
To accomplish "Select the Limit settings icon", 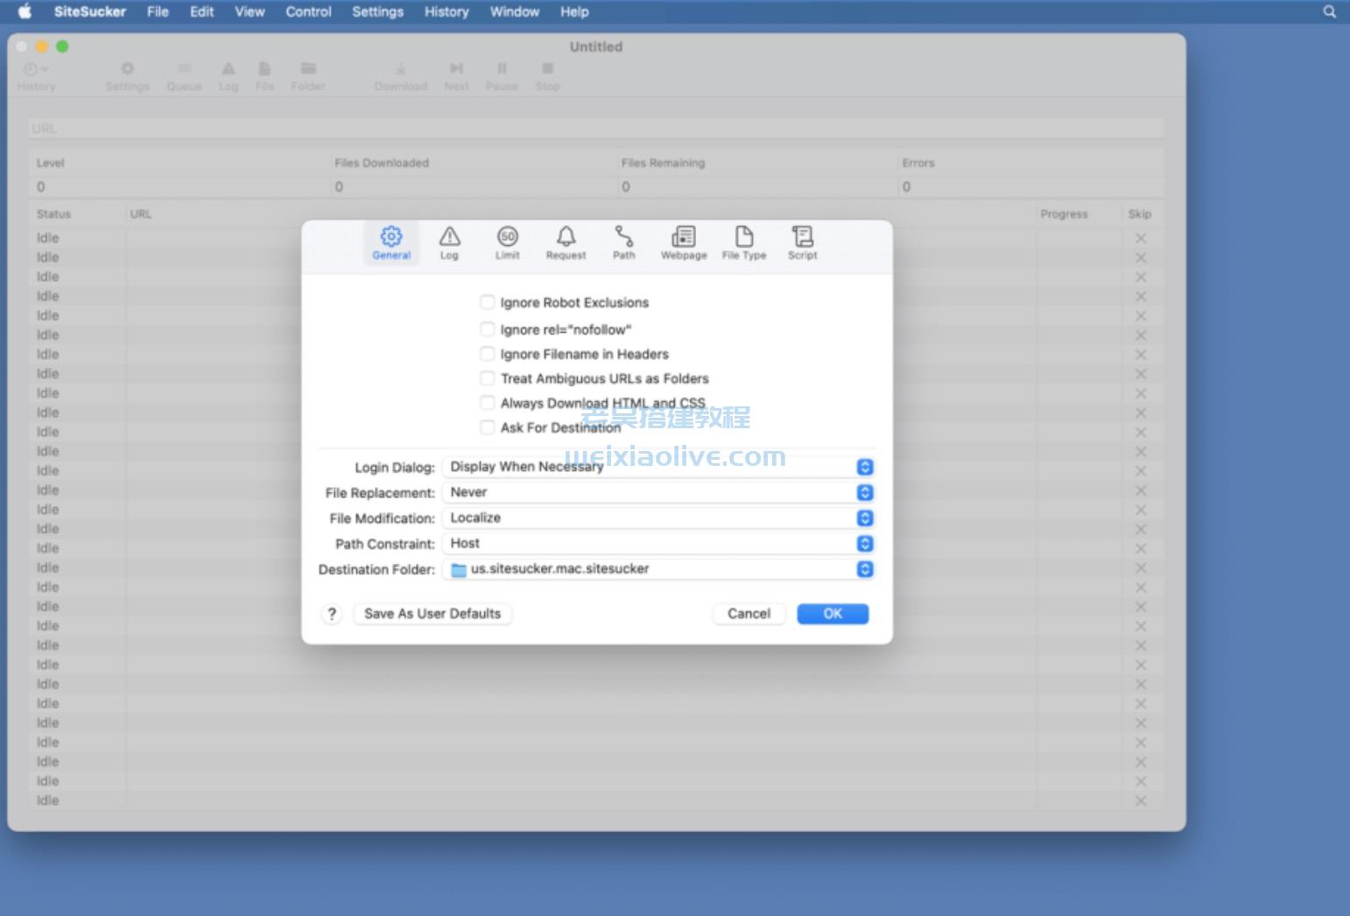I will [x=507, y=243].
